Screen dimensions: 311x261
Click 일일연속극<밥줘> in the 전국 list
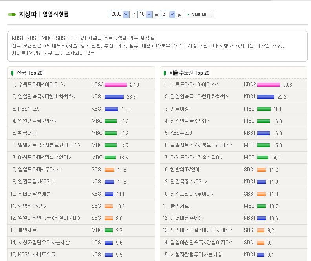click(x=37, y=121)
